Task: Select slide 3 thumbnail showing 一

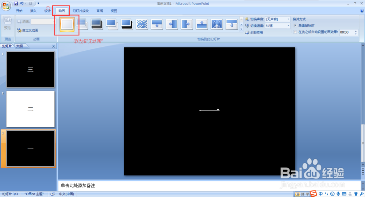Action: (31, 148)
